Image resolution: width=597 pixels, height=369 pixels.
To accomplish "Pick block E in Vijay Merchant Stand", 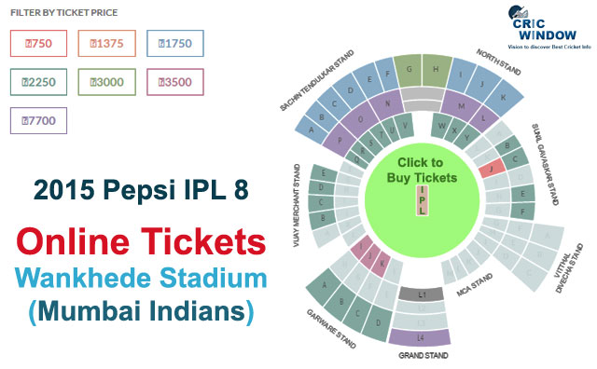I will tap(324, 173).
